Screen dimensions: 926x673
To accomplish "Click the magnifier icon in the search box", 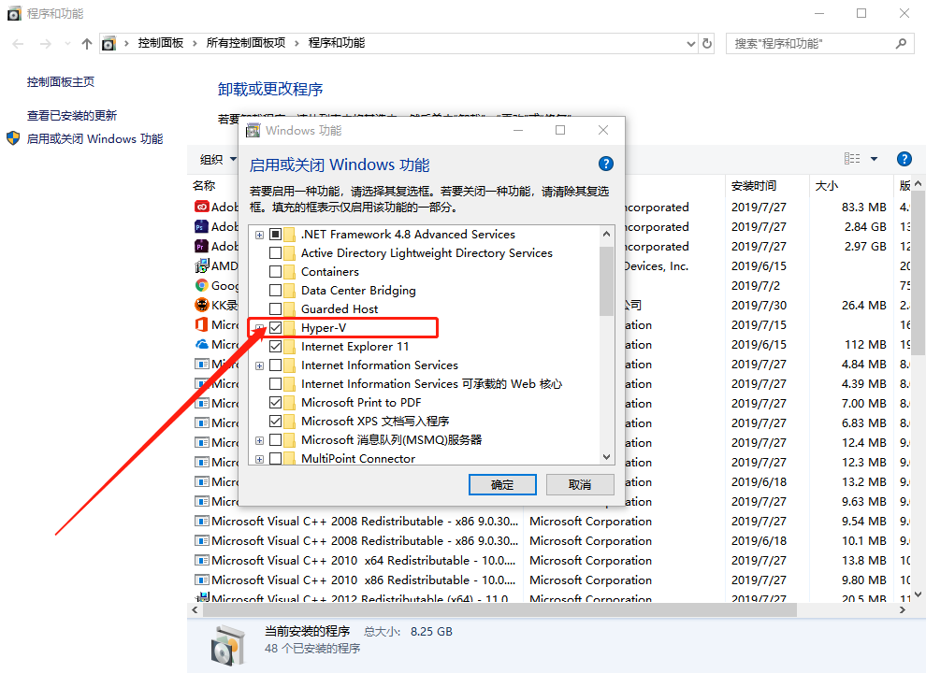I will pos(902,43).
